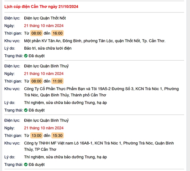Image resolution: width=190 pixels, height=171 pixels.
Task: Click the Công ty TNHH MF Việt nam address
Action: pyautogui.click(x=99, y=146)
